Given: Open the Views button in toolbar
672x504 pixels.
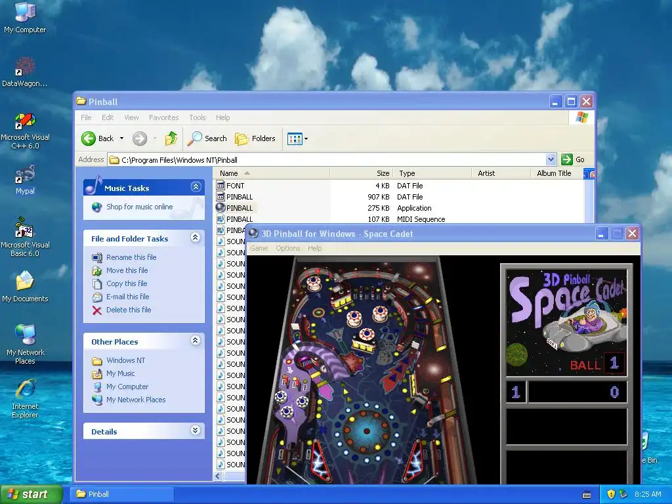Looking at the screenshot, I should (295, 139).
